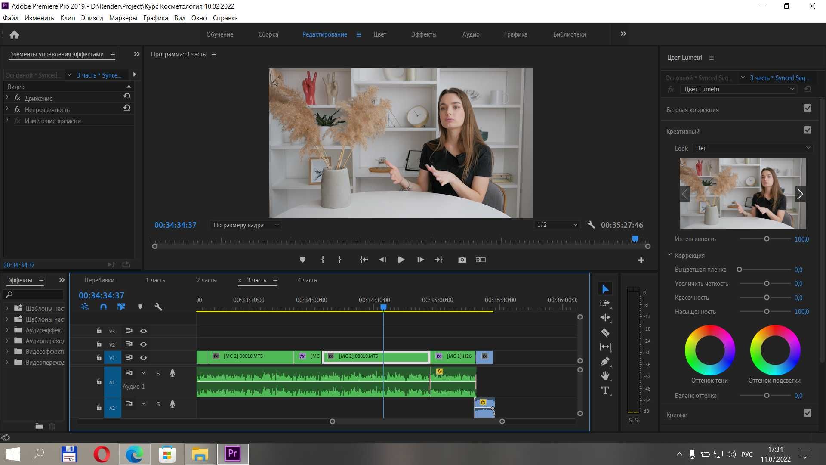Toggle lock on track V1
This screenshot has width=826, height=465.
tap(99, 357)
